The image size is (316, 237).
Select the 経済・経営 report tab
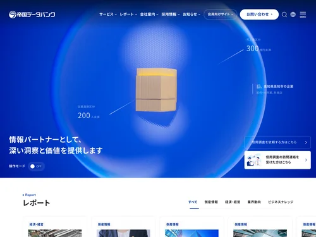click(233, 202)
